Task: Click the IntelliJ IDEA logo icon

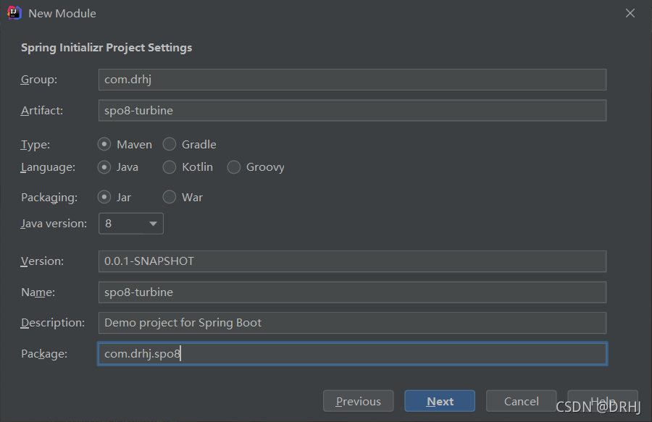Action: [14, 13]
